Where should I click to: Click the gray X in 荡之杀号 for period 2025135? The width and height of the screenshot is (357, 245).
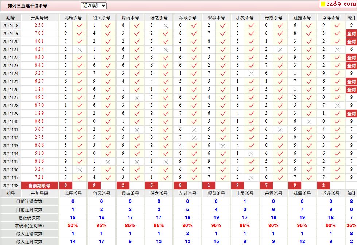(x=166, y=162)
